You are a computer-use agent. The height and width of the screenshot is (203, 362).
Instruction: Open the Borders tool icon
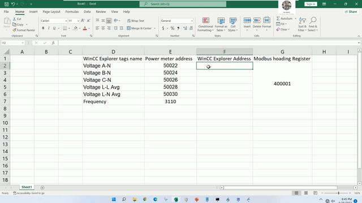[x=65, y=28]
